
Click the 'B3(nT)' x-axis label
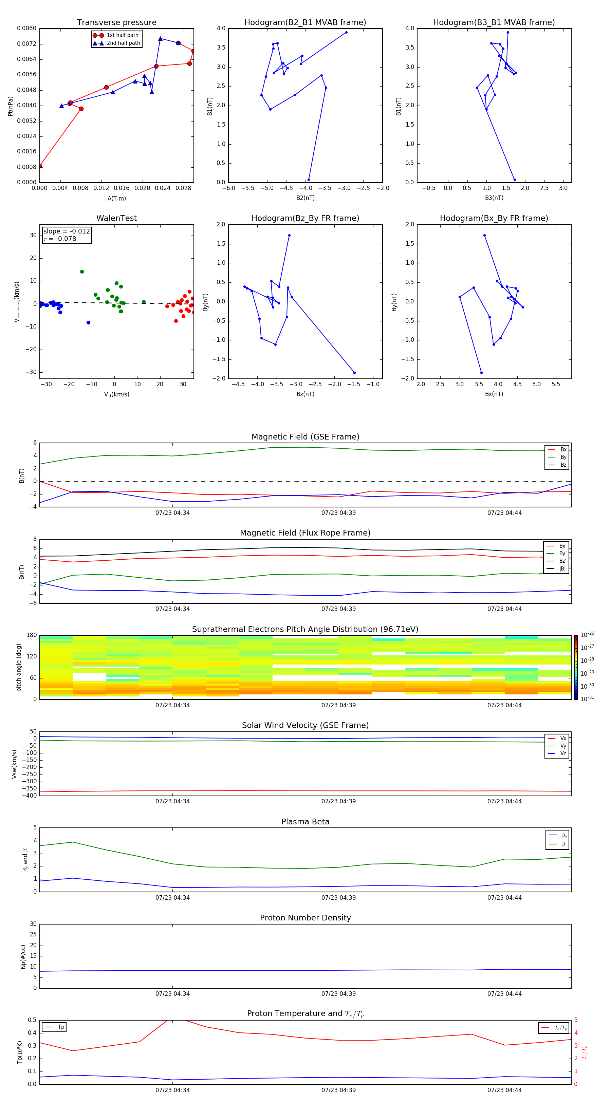[494, 198]
